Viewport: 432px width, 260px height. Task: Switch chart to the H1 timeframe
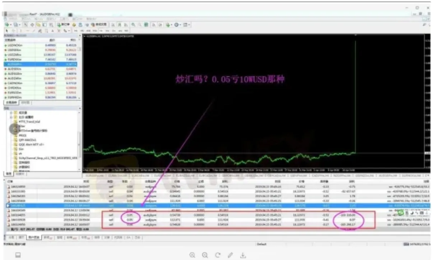[x=101, y=31]
